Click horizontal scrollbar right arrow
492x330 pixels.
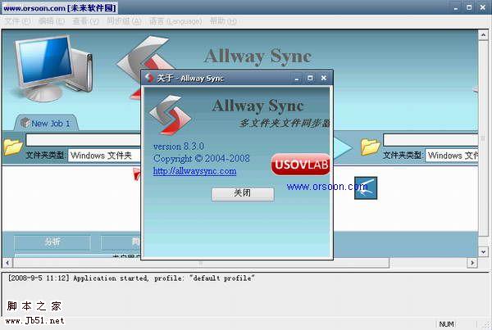pyautogui.click(x=472, y=263)
